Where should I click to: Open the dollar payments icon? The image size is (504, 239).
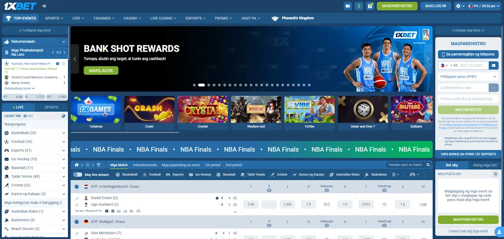pyautogui.click(x=359, y=6)
